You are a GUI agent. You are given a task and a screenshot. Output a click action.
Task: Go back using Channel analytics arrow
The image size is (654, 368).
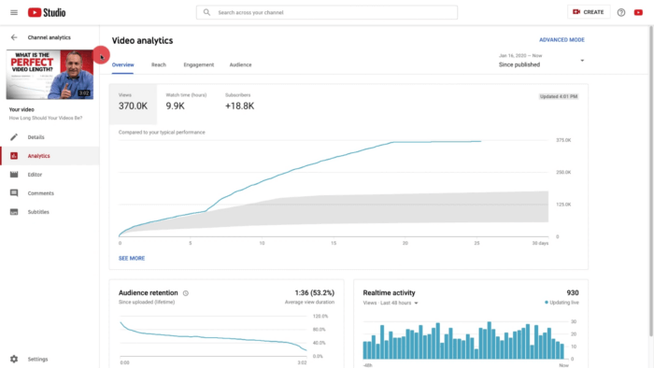click(14, 37)
